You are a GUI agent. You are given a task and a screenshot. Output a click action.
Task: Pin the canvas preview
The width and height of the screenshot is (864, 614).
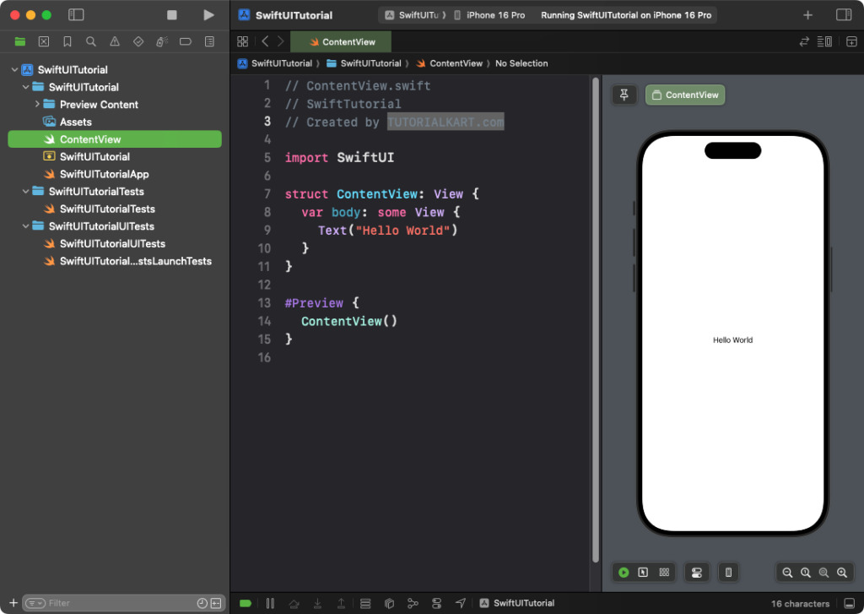624,95
